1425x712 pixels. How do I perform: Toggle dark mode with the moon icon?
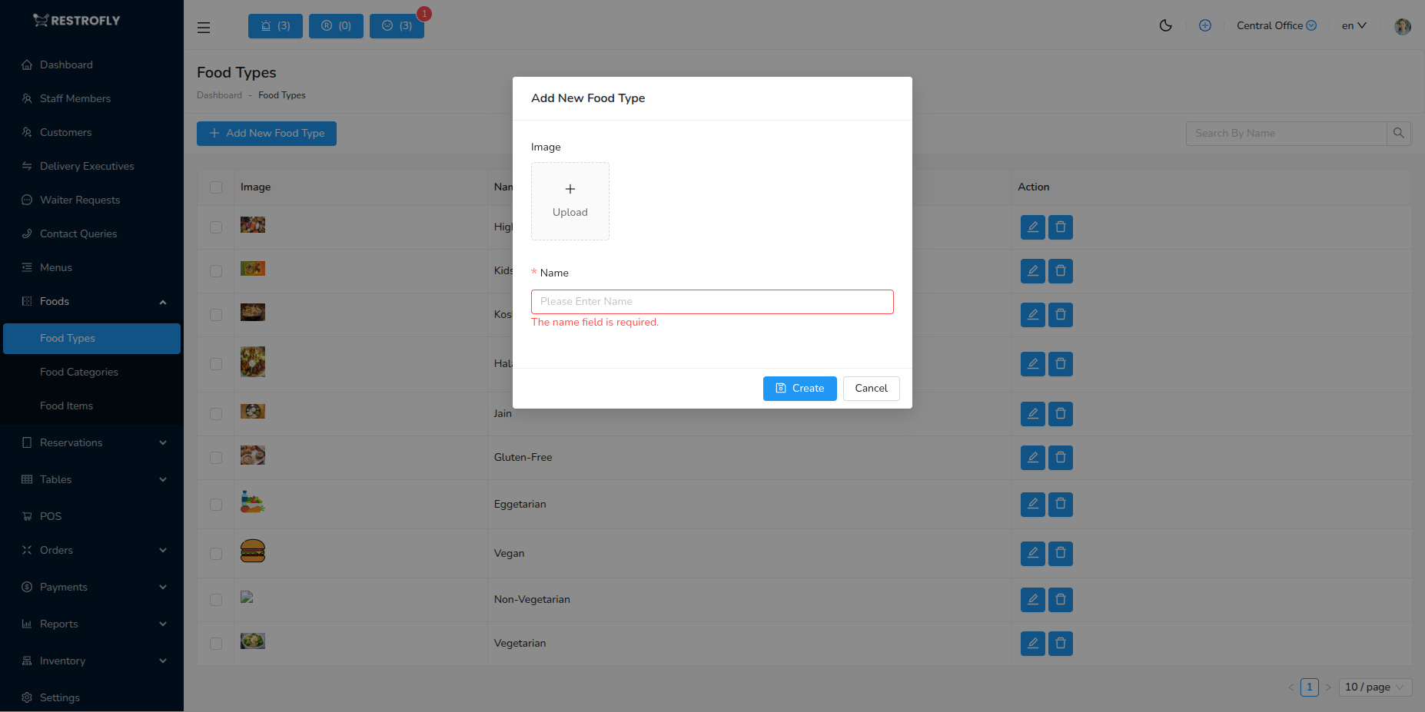pos(1165,25)
